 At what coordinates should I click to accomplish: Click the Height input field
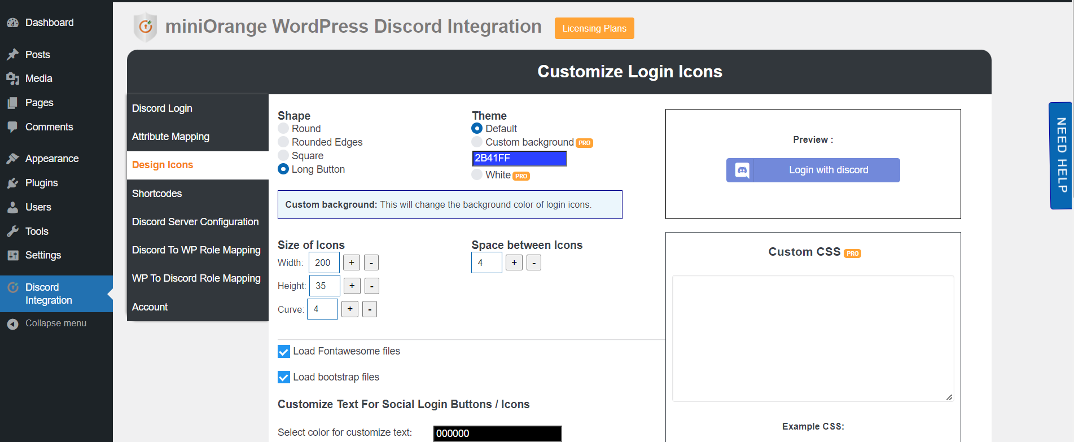coord(325,286)
